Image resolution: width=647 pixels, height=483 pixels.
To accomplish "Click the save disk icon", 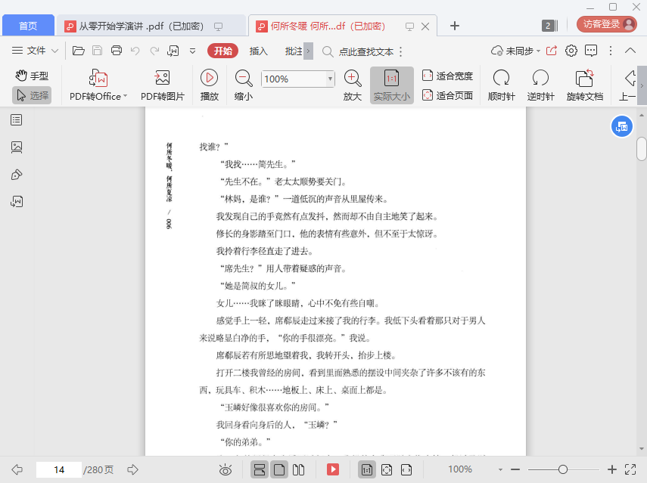I will click(98, 51).
